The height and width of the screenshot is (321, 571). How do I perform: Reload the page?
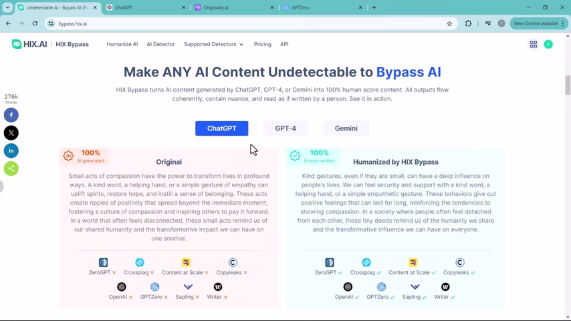point(35,23)
